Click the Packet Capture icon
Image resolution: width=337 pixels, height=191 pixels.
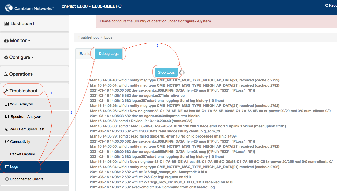pos(7,154)
